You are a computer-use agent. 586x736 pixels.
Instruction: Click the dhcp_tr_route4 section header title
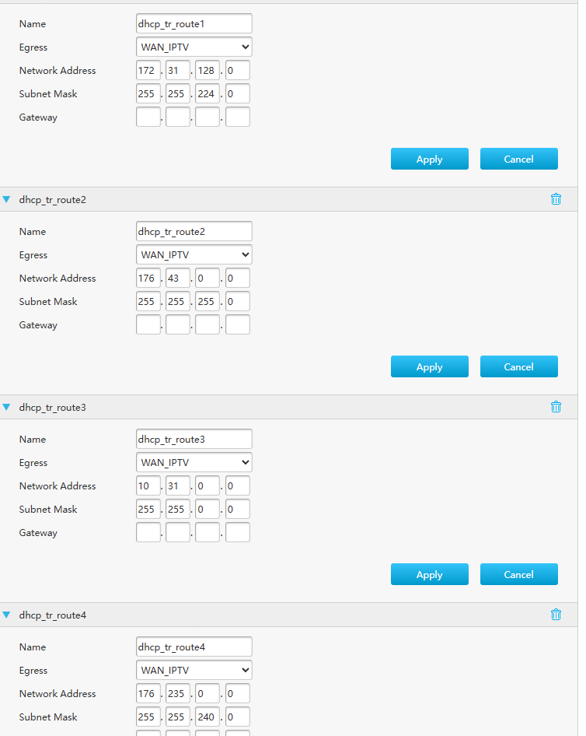coord(53,615)
